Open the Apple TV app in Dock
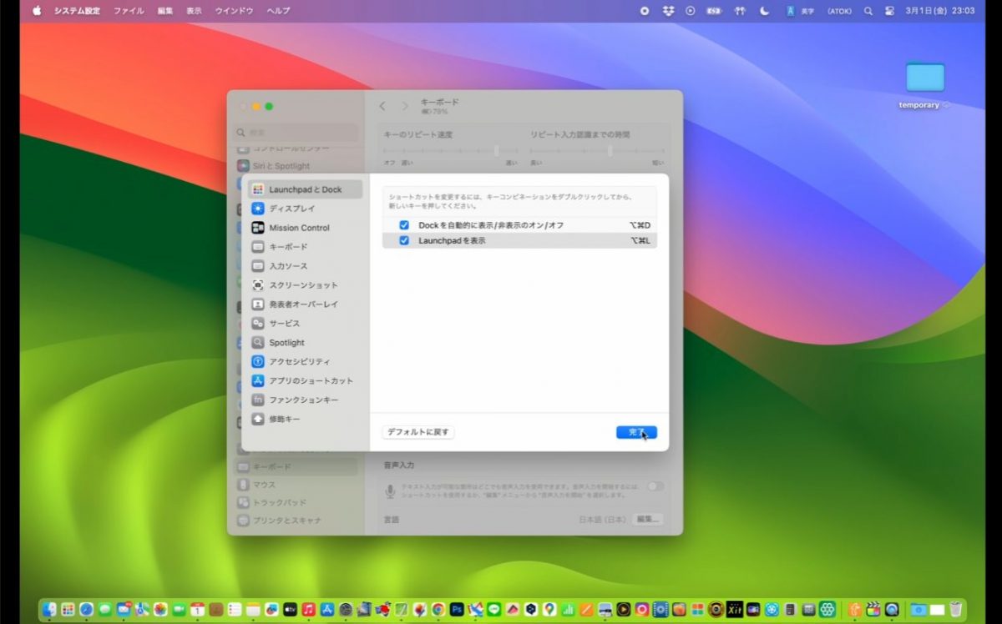The height and width of the screenshot is (624, 1002). (x=291, y=610)
